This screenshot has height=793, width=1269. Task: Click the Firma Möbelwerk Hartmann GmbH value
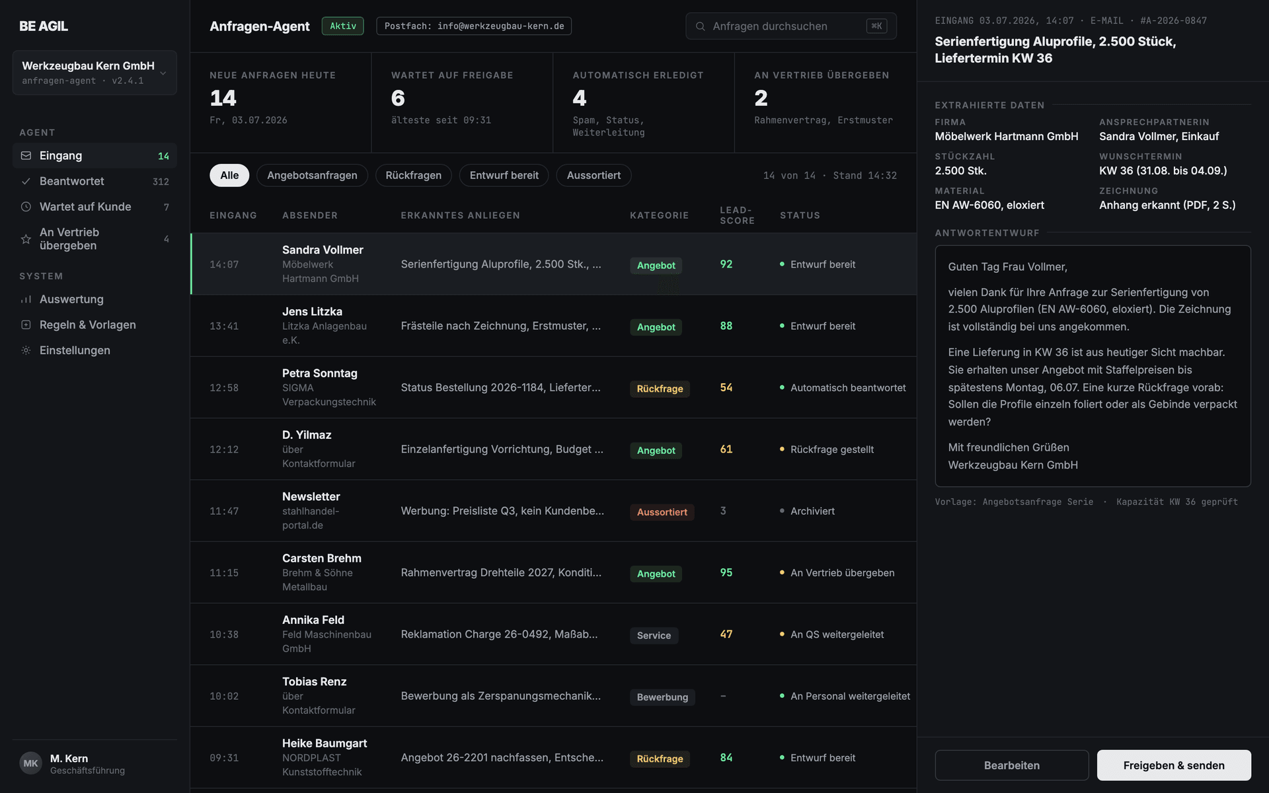click(x=1006, y=136)
